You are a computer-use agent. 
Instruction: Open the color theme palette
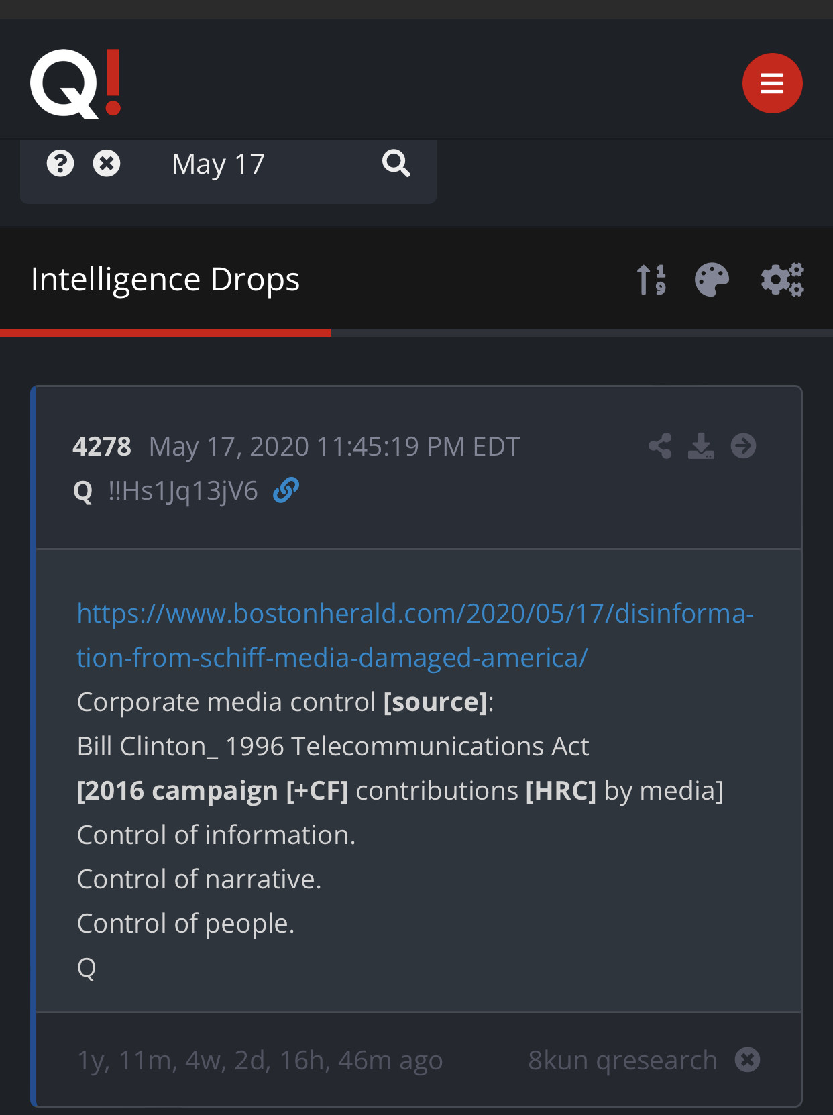point(712,280)
